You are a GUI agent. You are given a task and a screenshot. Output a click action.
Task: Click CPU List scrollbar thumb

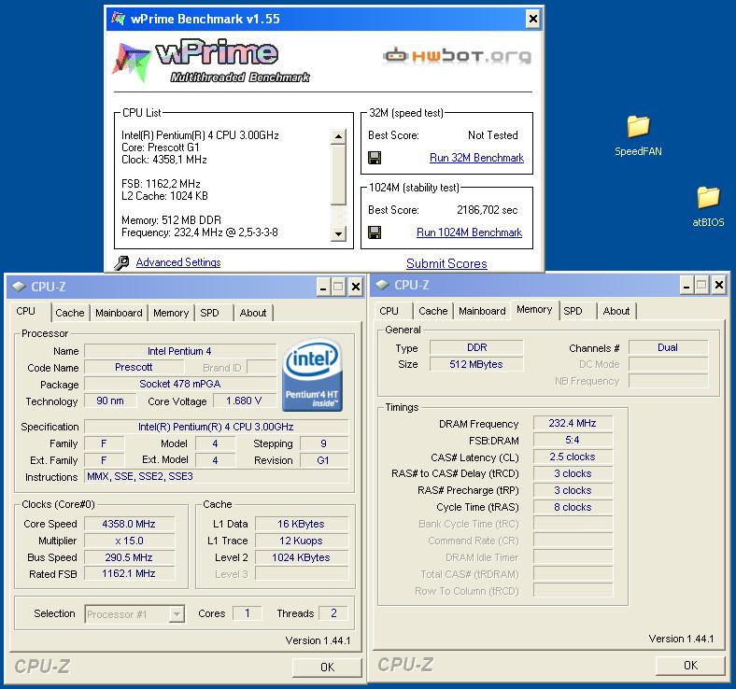tap(337, 175)
